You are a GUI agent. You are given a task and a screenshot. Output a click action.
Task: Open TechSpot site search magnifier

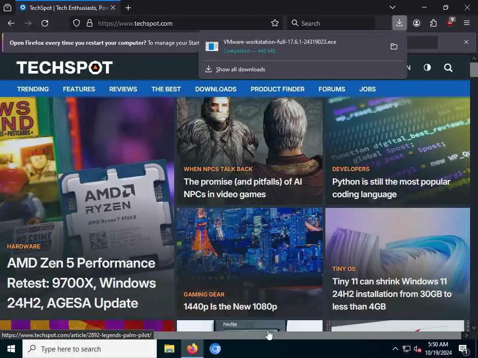[x=448, y=68]
